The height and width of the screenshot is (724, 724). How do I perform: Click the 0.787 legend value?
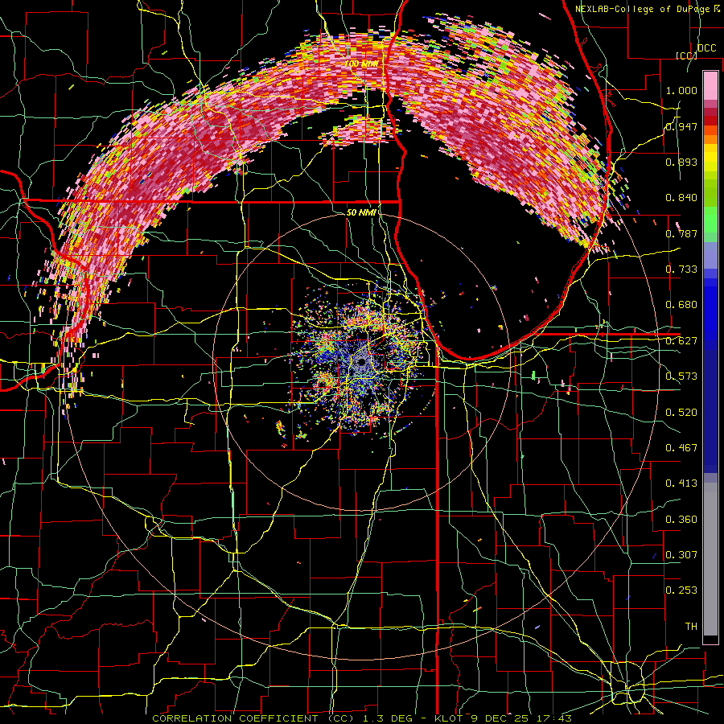681,233
